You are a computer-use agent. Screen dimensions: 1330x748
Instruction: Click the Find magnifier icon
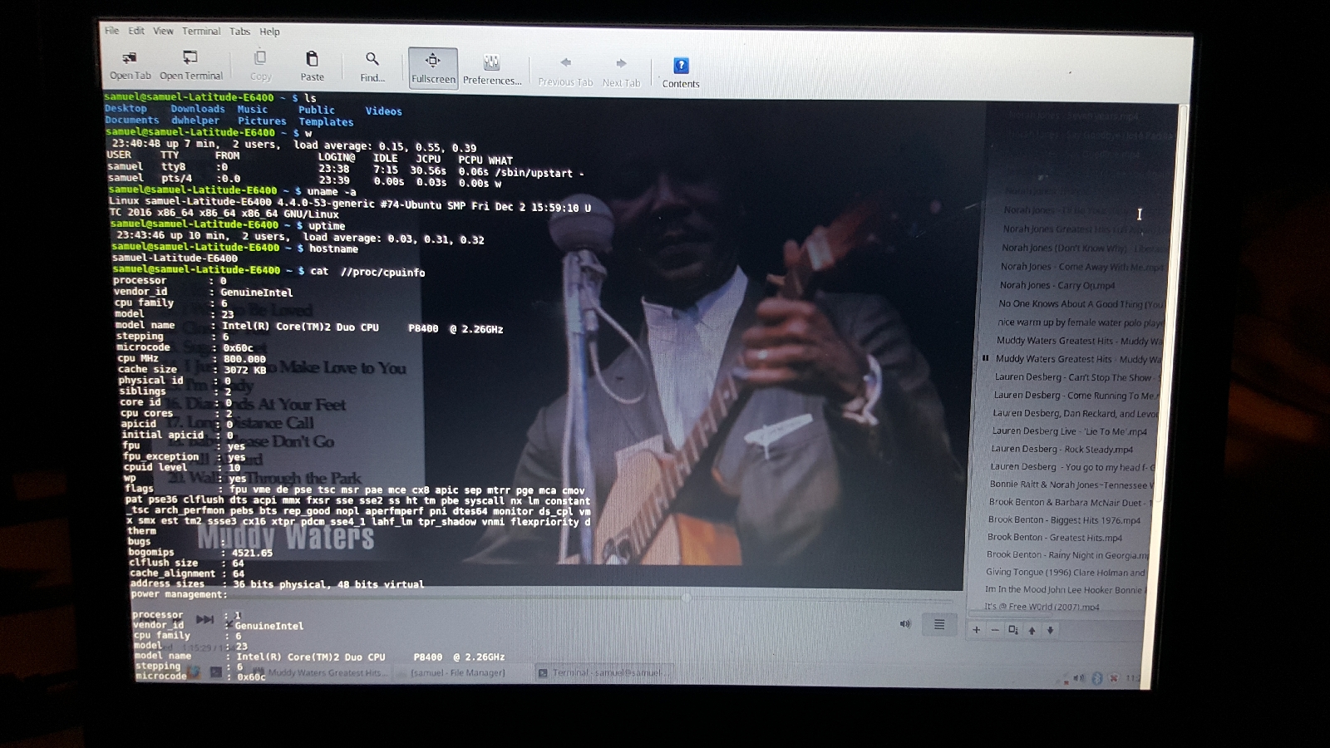tap(372, 67)
